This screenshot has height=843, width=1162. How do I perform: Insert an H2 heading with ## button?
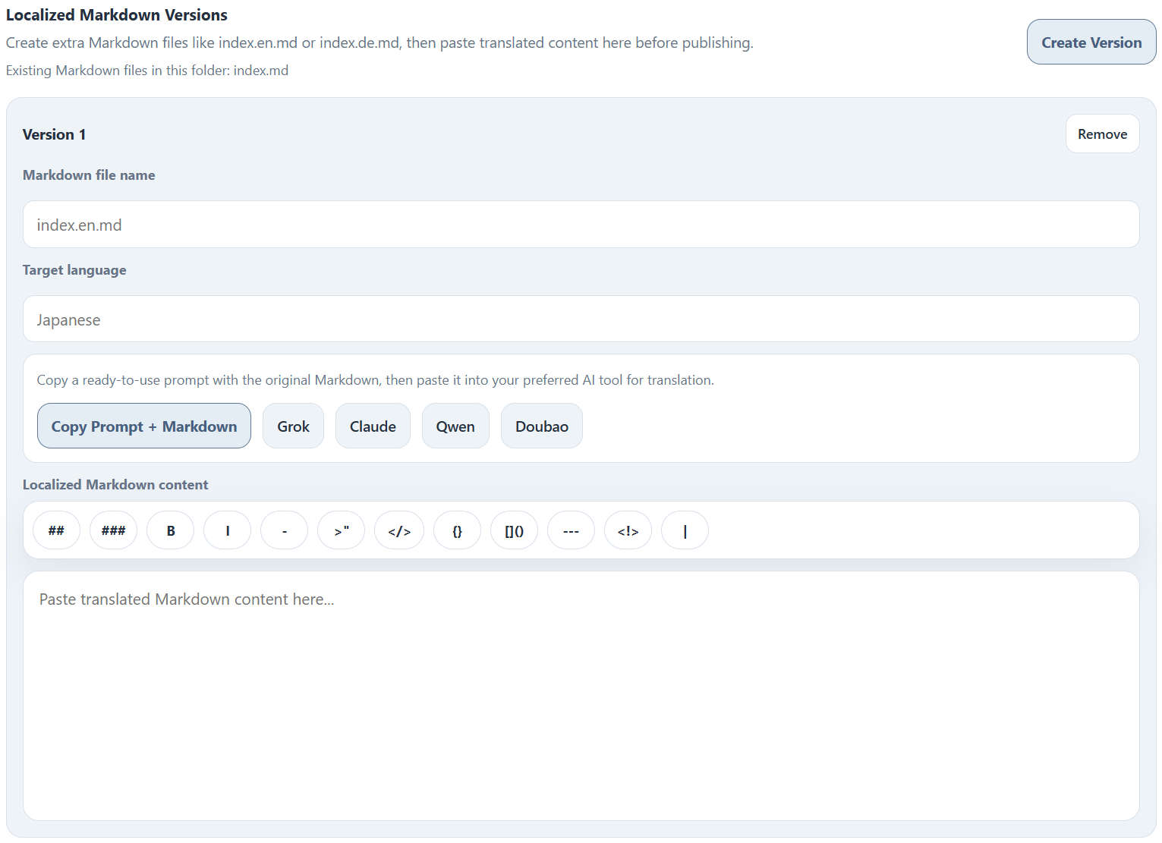(56, 530)
